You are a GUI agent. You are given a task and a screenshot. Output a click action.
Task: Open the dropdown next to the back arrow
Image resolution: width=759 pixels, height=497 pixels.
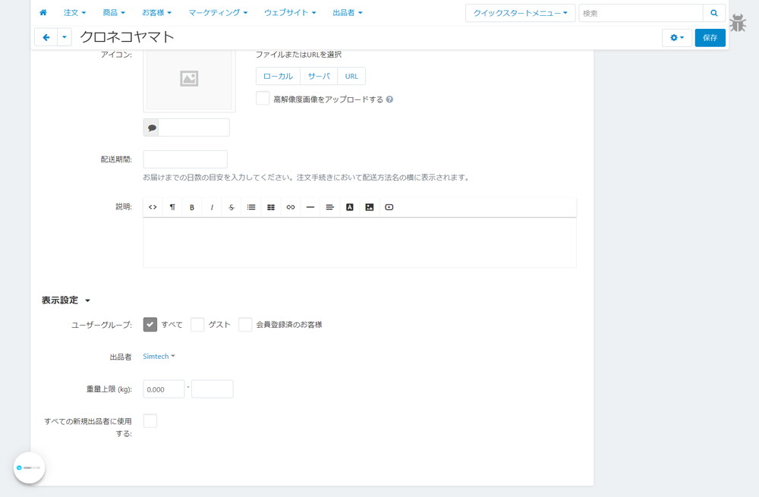[x=65, y=37]
